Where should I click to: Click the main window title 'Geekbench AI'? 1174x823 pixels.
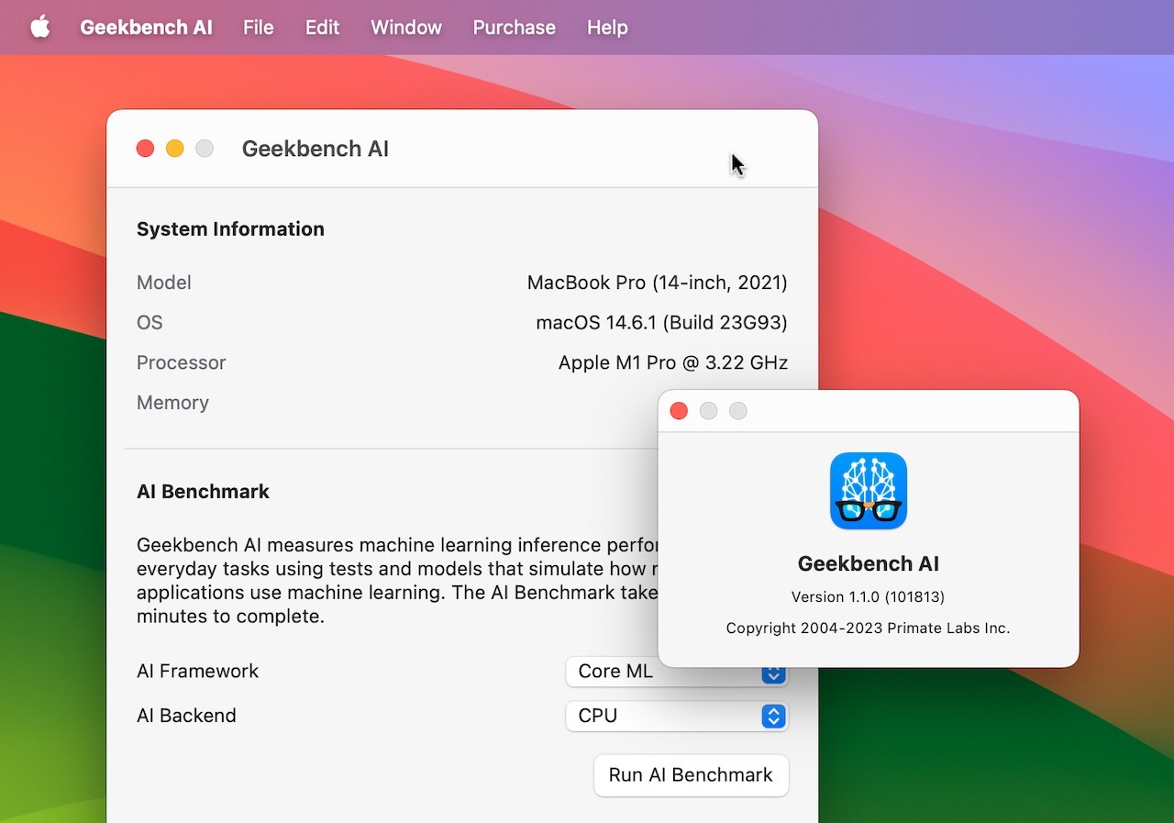pos(316,149)
